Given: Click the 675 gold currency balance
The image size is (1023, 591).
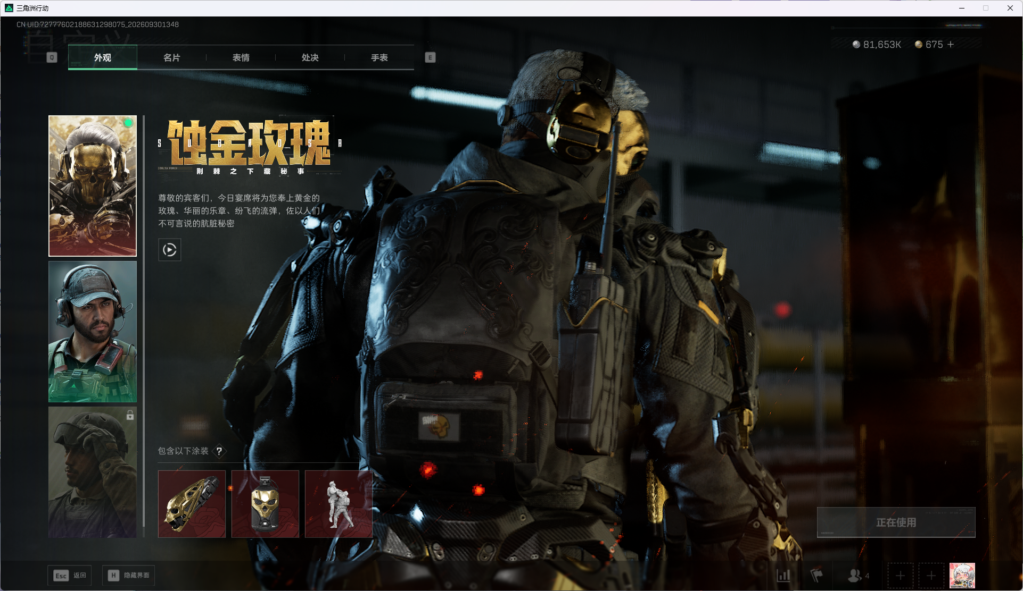Looking at the screenshot, I should point(929,45).
